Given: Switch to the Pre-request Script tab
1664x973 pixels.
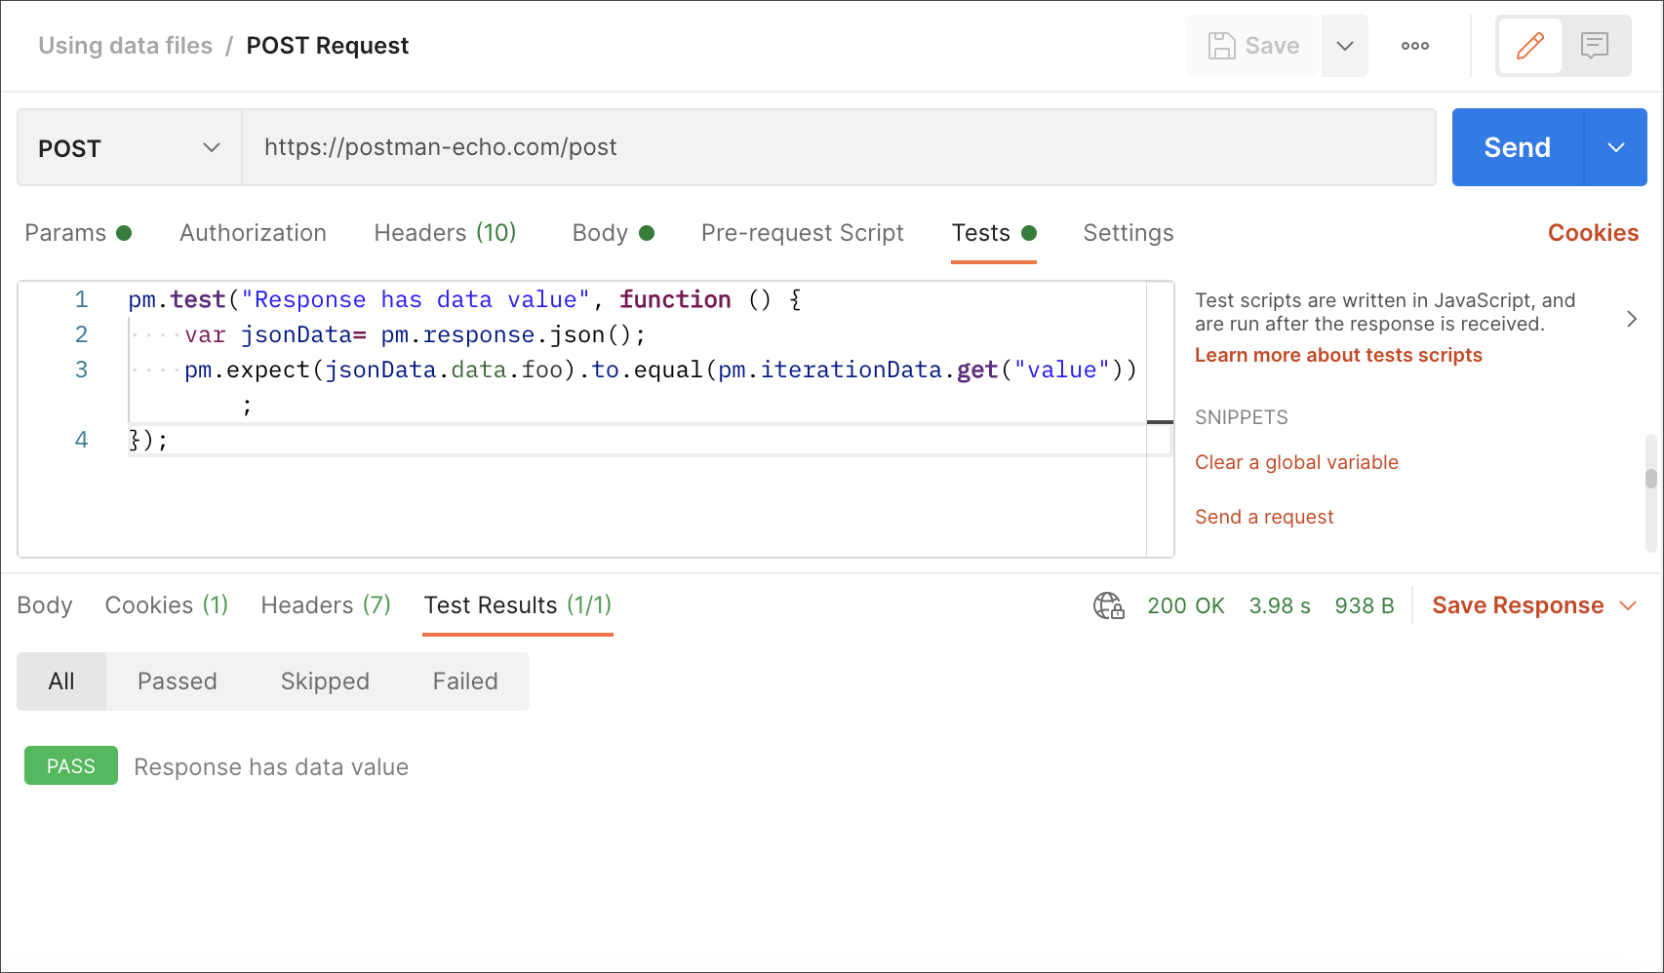Looking at the screenshot, I should point(802,233).
